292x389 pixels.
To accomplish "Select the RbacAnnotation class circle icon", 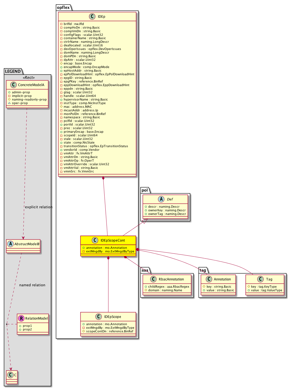I will coord(153,279).
